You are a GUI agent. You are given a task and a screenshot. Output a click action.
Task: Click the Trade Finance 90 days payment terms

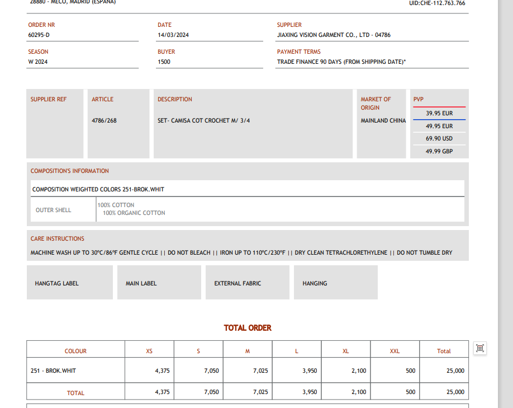pos(341,62)
